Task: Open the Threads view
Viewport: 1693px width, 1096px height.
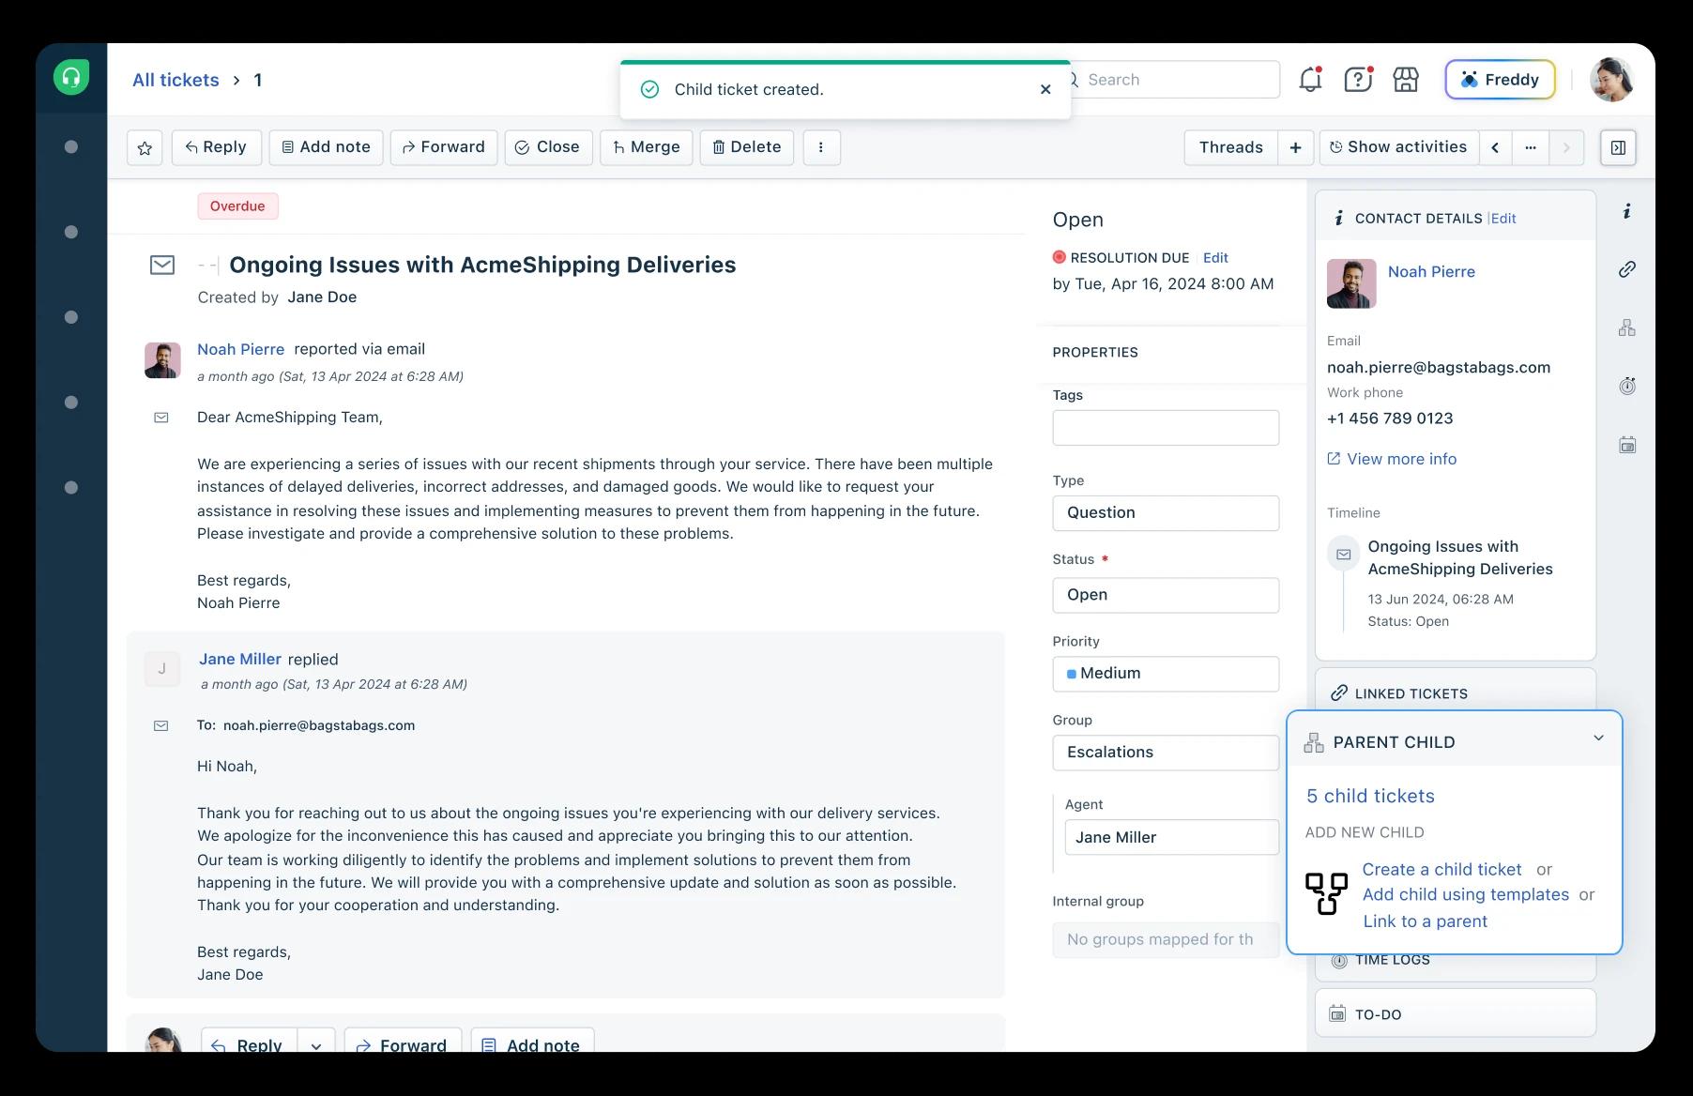Action: (1230, 147)
